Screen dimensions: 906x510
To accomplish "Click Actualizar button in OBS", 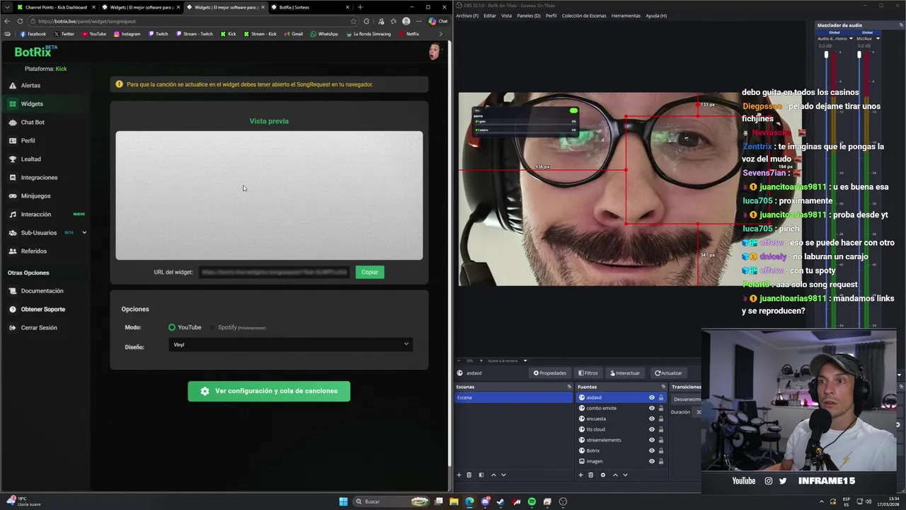I will point(669,373).
